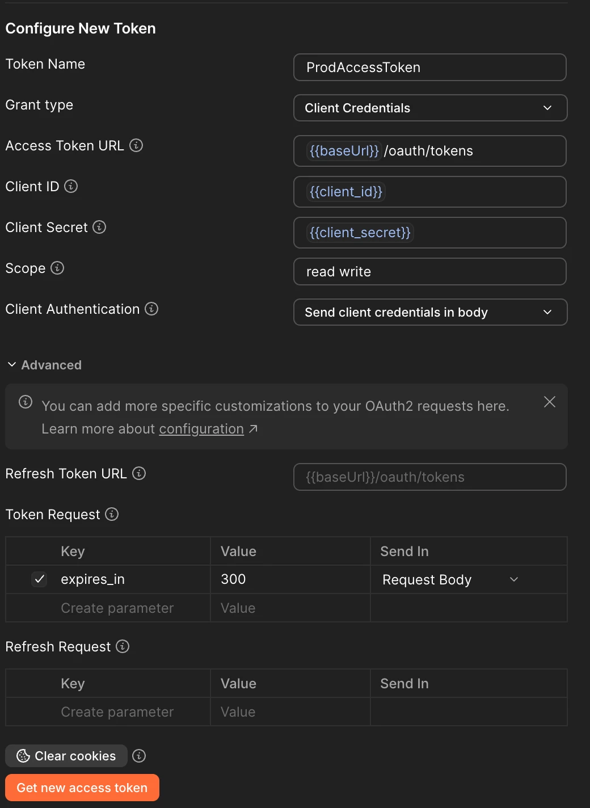
Task: Click the Clear cookies button
Action: [x=66, y=756]
